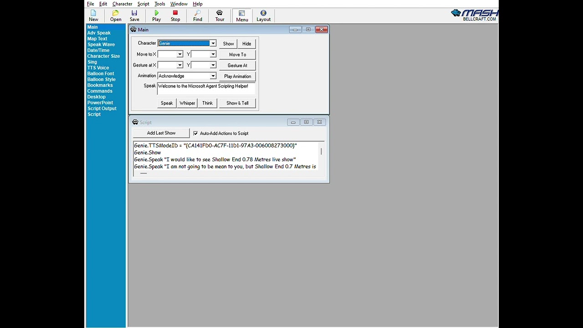Click the Whisper button
The image size is (583, 328).
pos(187,103)
